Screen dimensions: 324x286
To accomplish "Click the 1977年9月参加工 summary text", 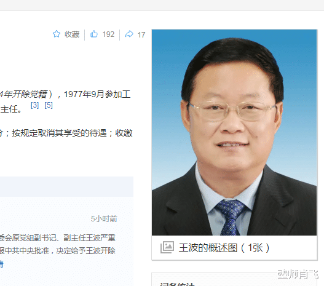I will point(97,95).
